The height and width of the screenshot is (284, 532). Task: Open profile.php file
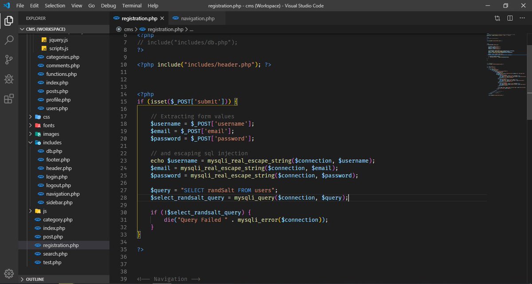58,100
